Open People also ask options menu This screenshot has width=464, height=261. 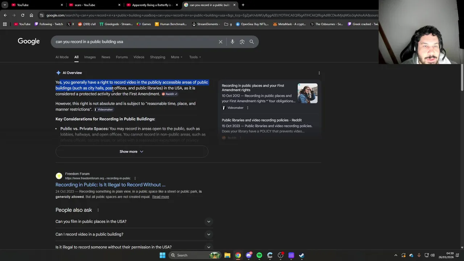(x=98, y=210)
